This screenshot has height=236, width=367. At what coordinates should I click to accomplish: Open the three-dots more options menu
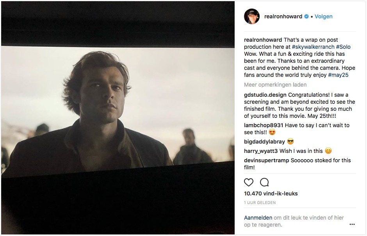[x=352, y=224]
